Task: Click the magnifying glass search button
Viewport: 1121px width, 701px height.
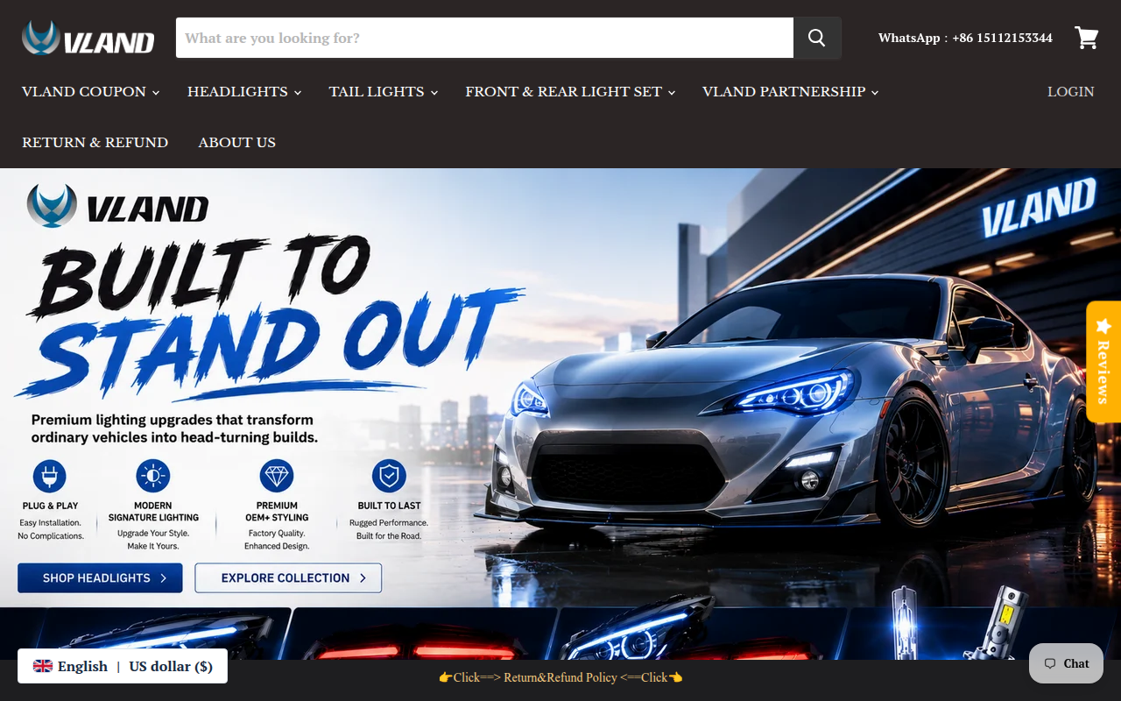Action: click(817, 38)
